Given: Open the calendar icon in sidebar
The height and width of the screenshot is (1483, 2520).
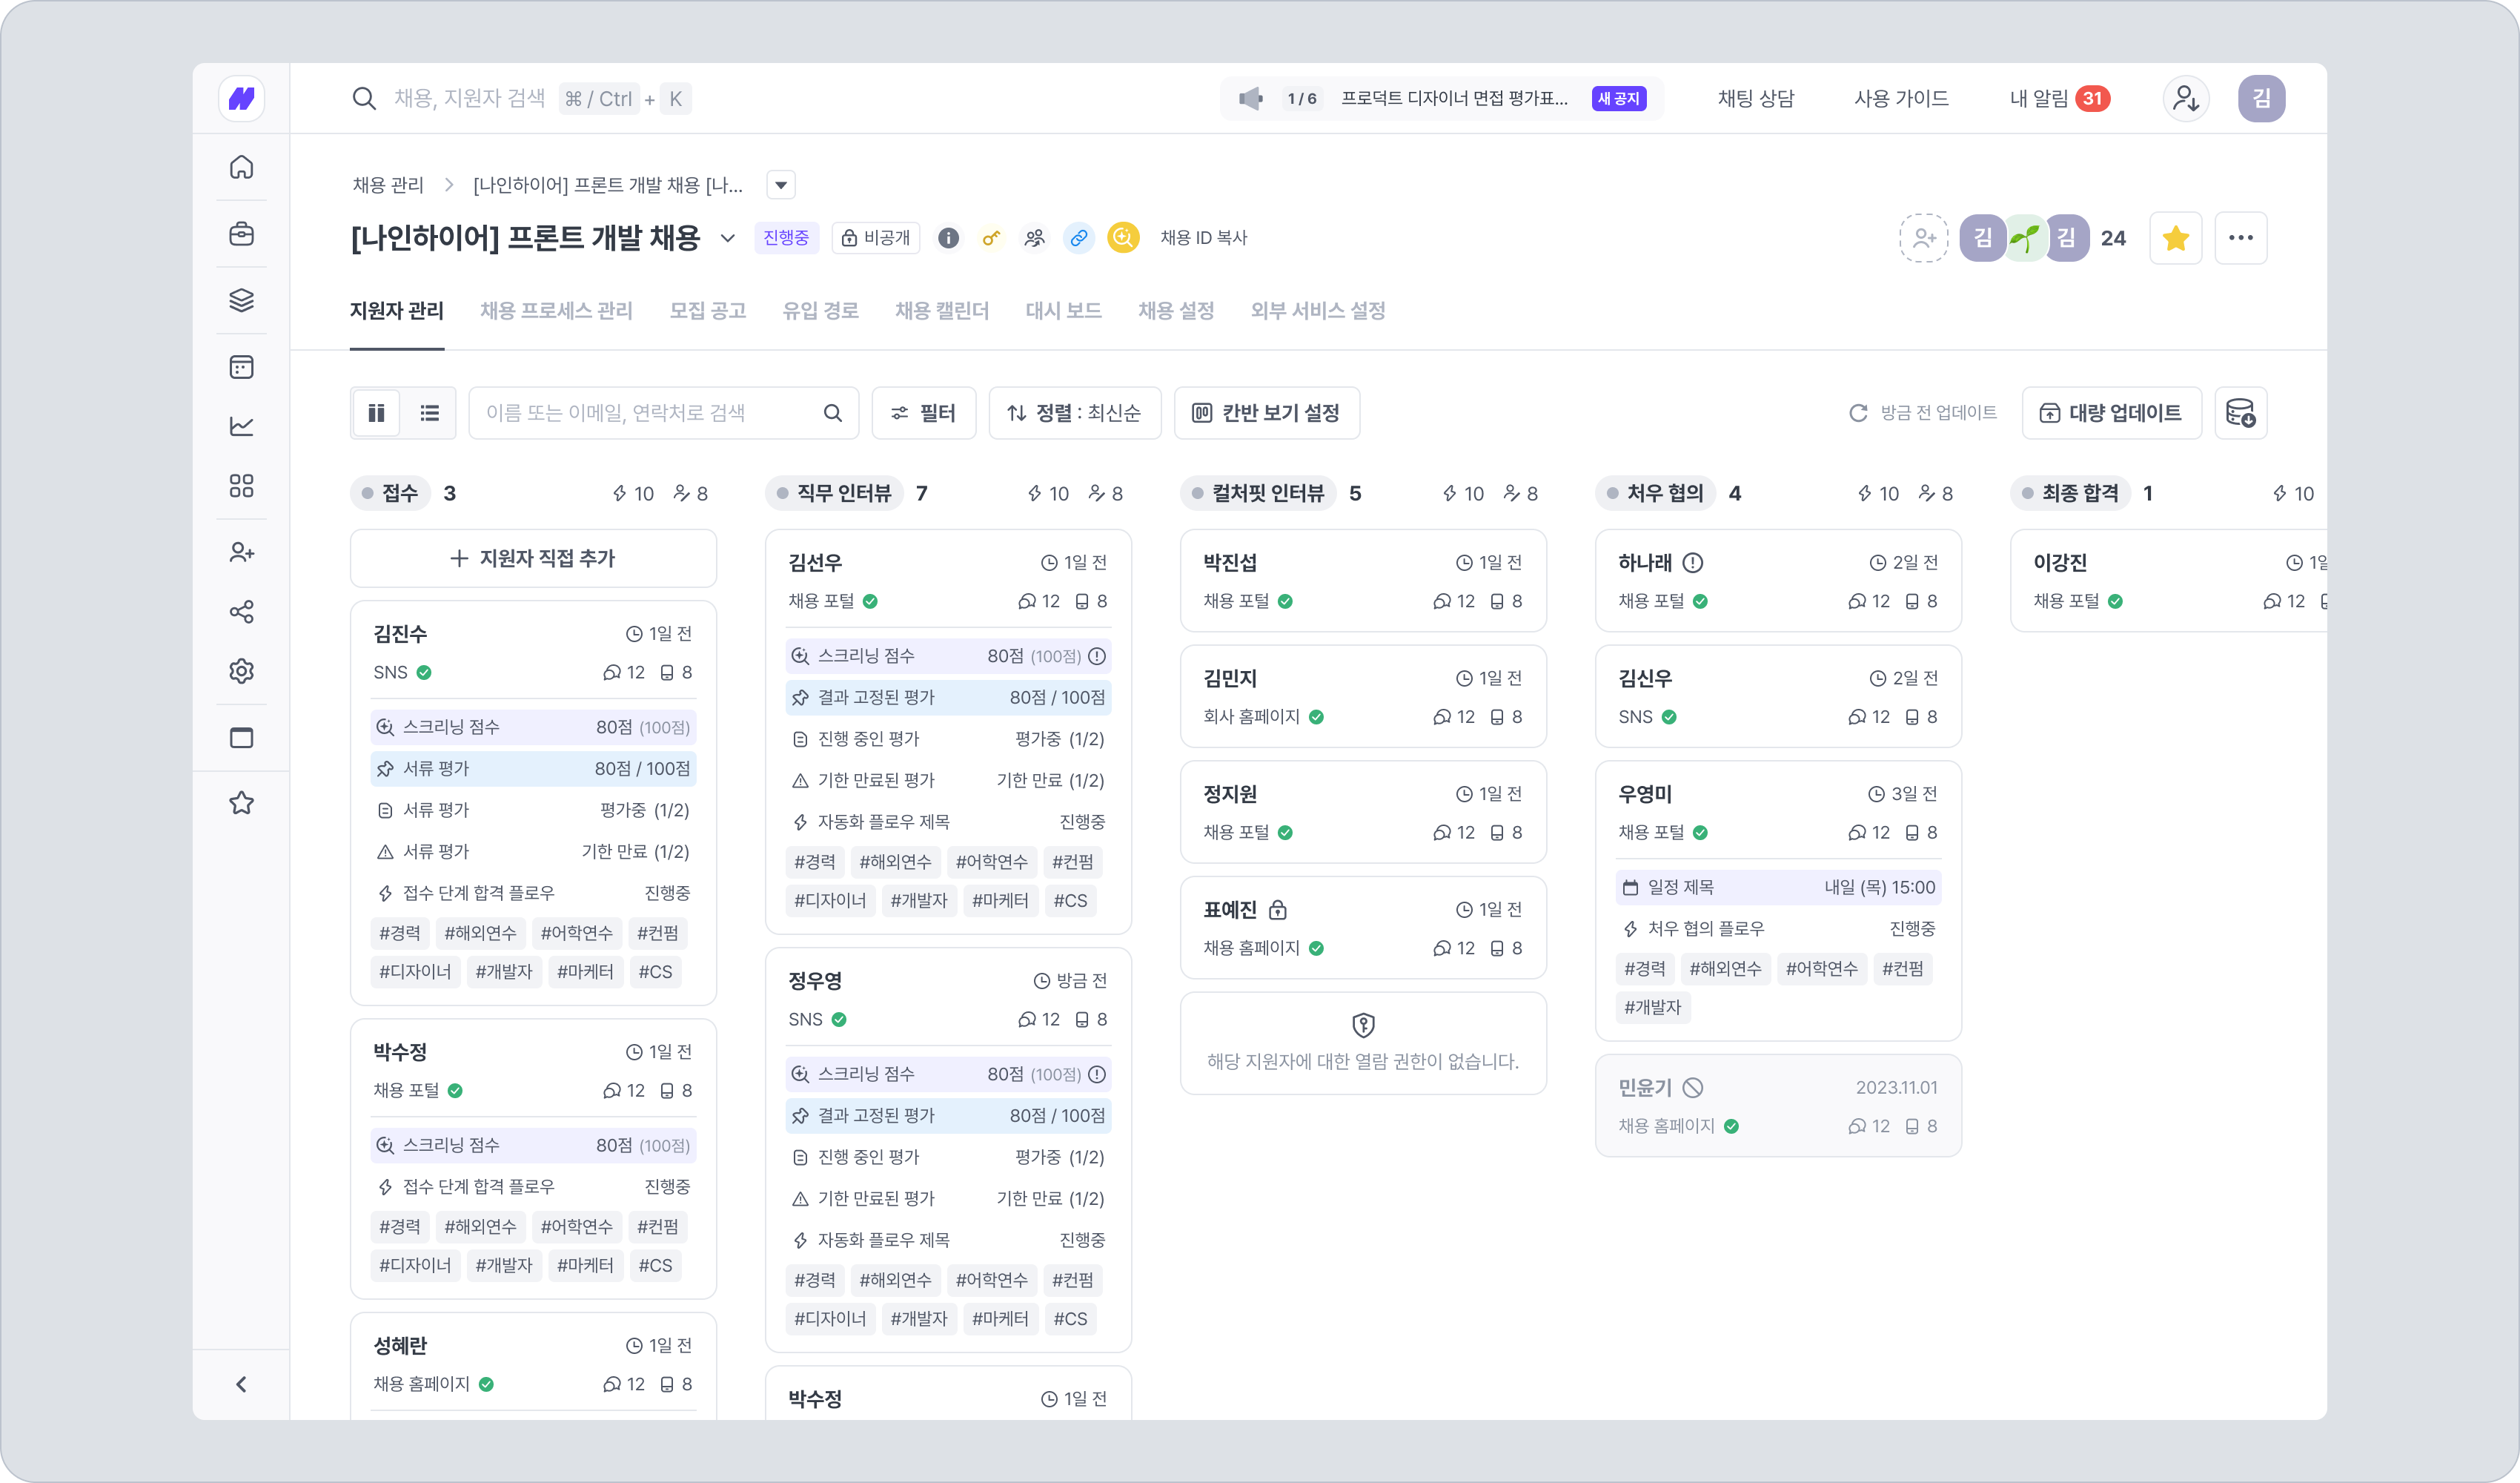Looking at the screenshot, I should pyautogui.click(x=241, y=367).
